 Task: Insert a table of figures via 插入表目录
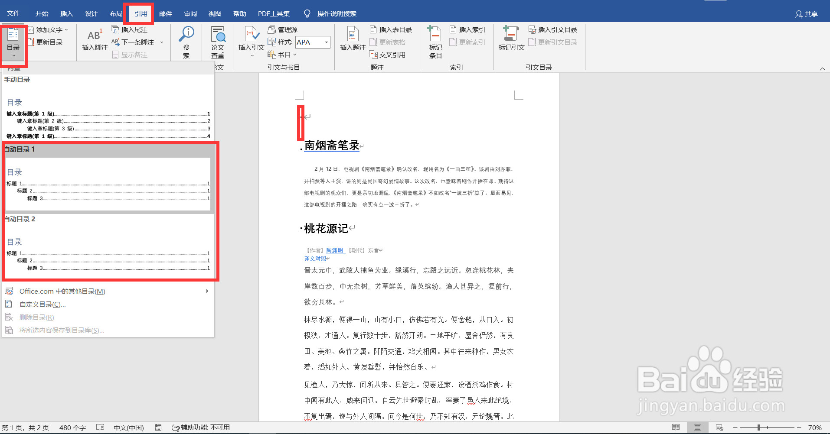tap(391, 29)
